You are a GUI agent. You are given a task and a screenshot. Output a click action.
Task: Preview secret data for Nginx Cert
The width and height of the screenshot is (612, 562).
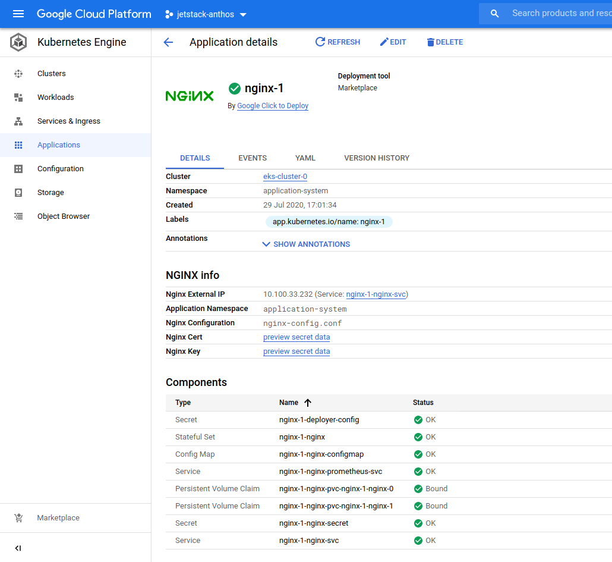[x=296, y=337]
